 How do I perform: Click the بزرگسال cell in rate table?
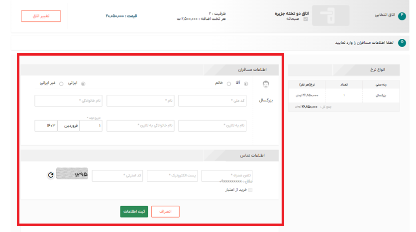381,95
